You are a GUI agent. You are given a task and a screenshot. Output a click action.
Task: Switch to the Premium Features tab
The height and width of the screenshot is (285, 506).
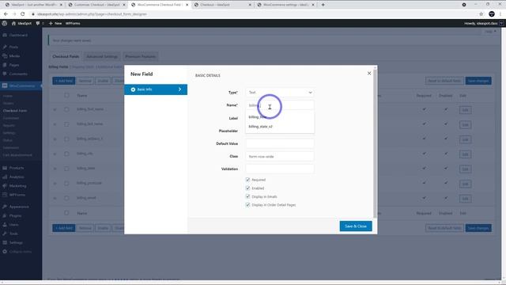coord(141,56)
